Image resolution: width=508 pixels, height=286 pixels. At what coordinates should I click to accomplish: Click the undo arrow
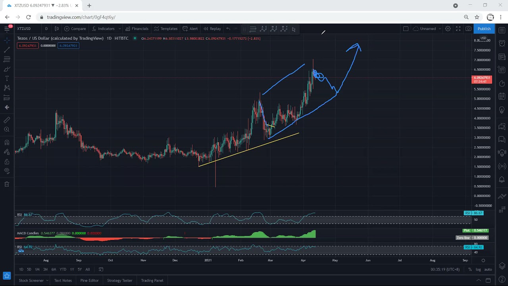point(228,29)
